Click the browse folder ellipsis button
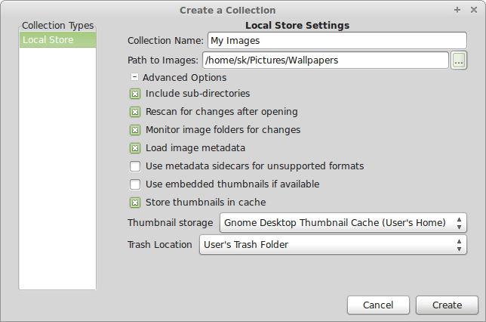The height and width of the screenshot is (322, 486). (x=459, y=60)
